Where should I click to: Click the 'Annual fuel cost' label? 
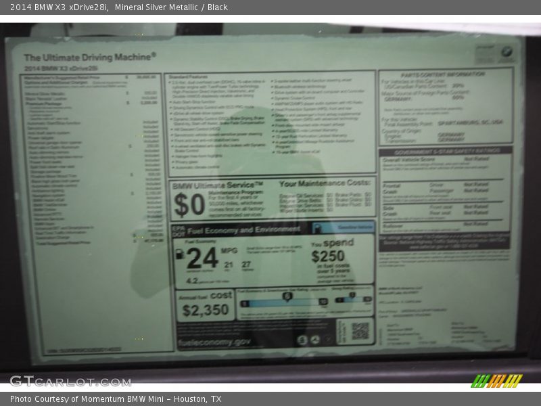[x=206, y=296]
